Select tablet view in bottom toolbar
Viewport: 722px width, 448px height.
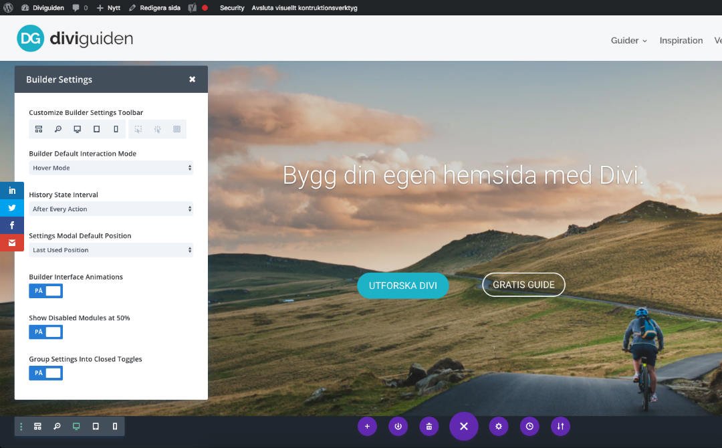[96, 427]
